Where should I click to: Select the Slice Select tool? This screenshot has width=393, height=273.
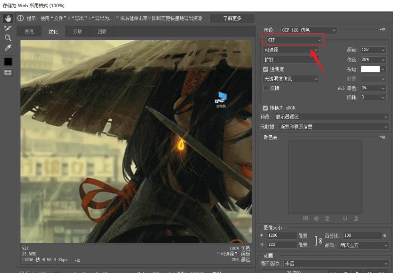click(8, 28)
